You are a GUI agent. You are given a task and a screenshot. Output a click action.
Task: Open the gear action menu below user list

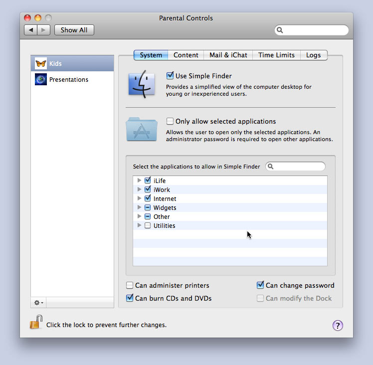[39, 303]
